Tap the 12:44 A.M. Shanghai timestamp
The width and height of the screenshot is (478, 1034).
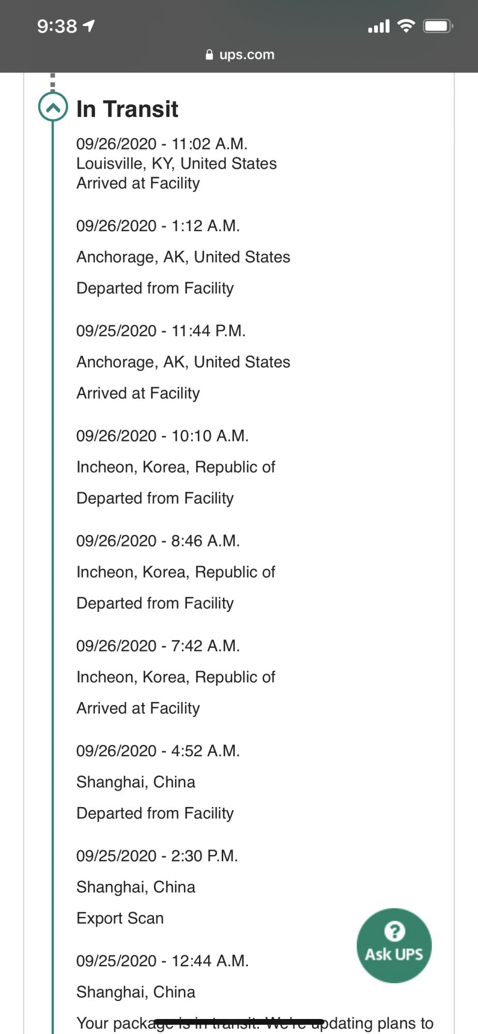(162, 961)
